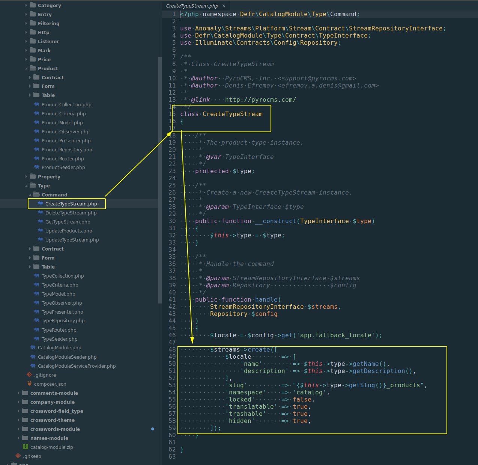Open ProductRouter.php file
The width and height of the screenshot is (478, 465).
(x=63, y=159)
